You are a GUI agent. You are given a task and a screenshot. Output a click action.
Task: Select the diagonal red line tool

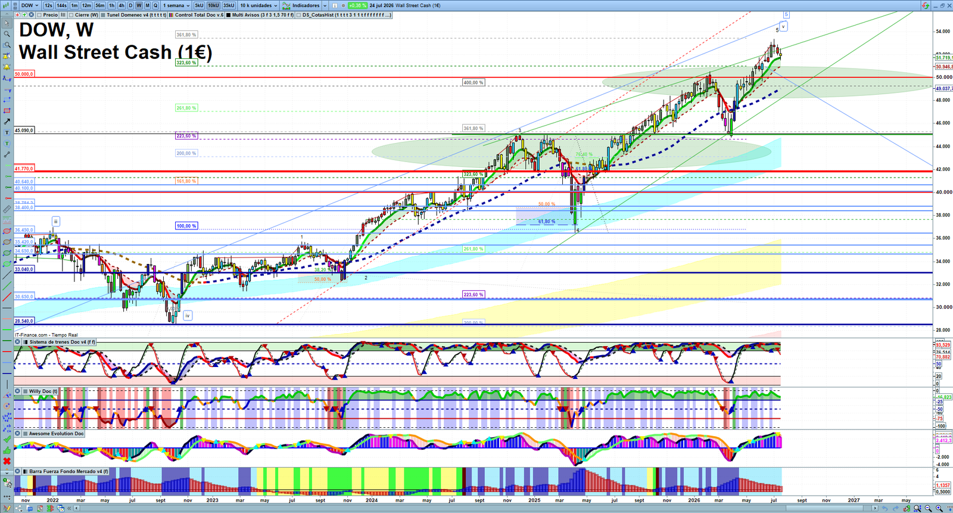(x=7, y=296)
